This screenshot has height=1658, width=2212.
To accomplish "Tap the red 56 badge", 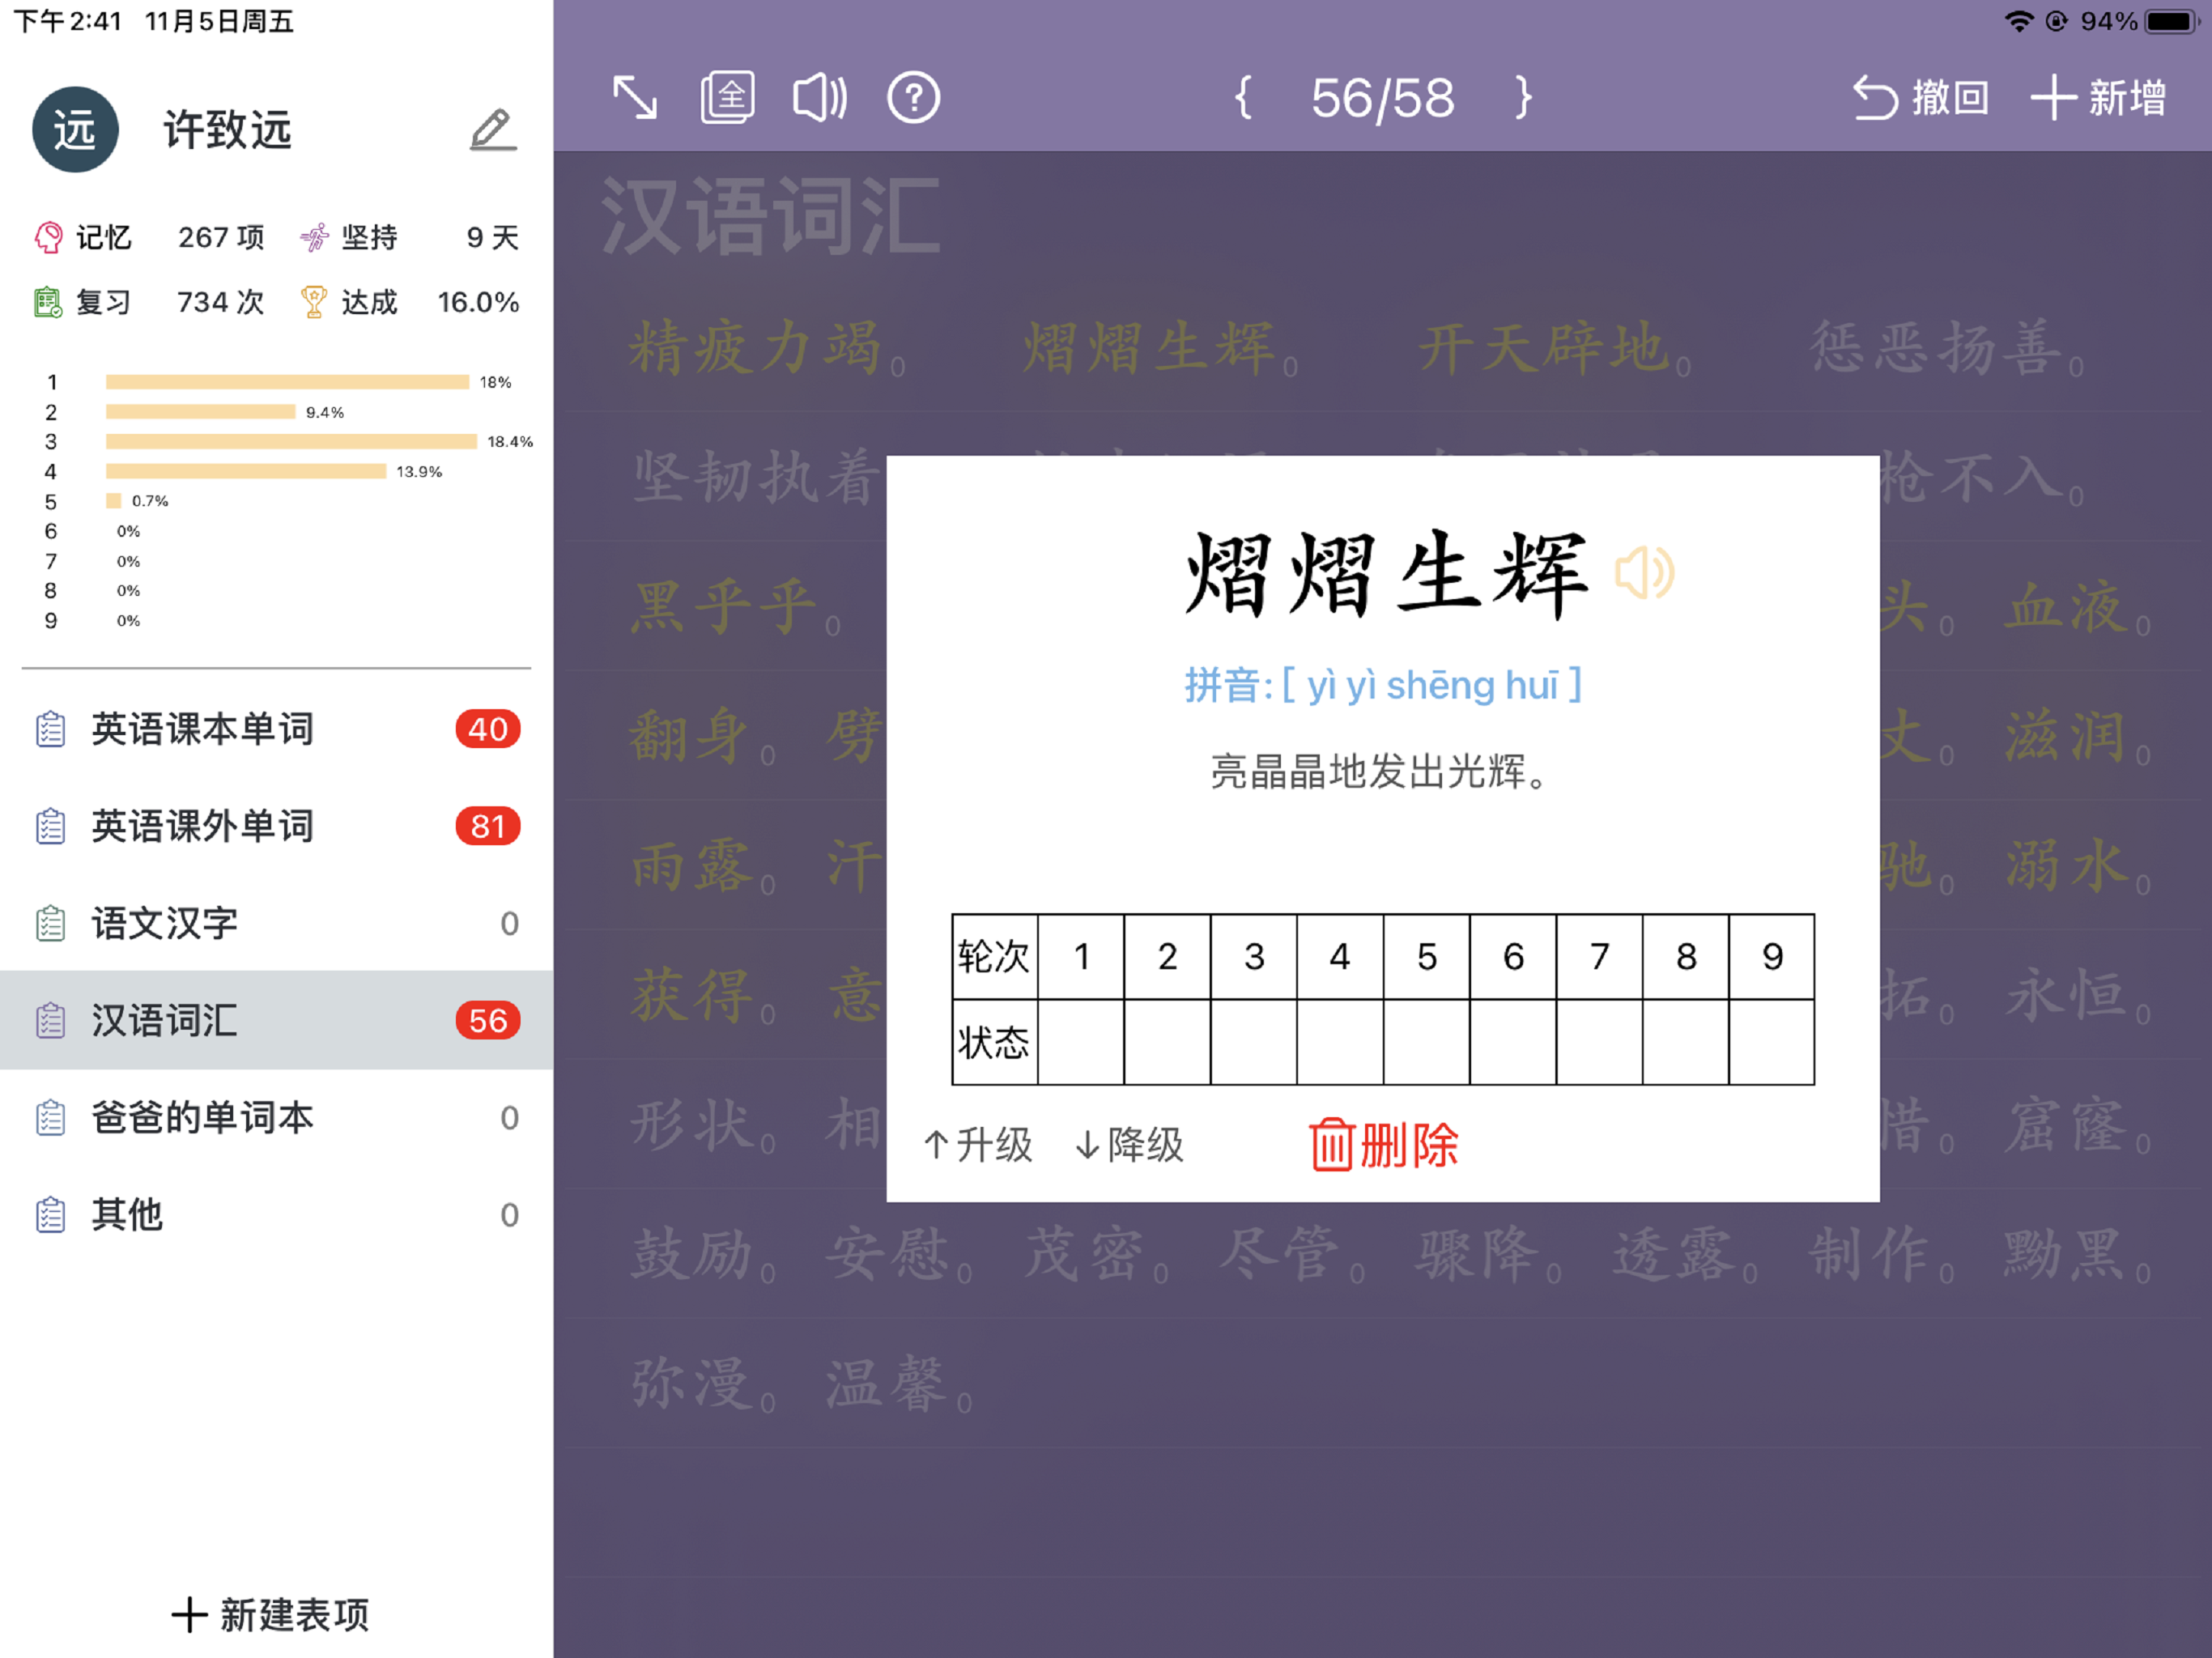I will point(488,1020).
